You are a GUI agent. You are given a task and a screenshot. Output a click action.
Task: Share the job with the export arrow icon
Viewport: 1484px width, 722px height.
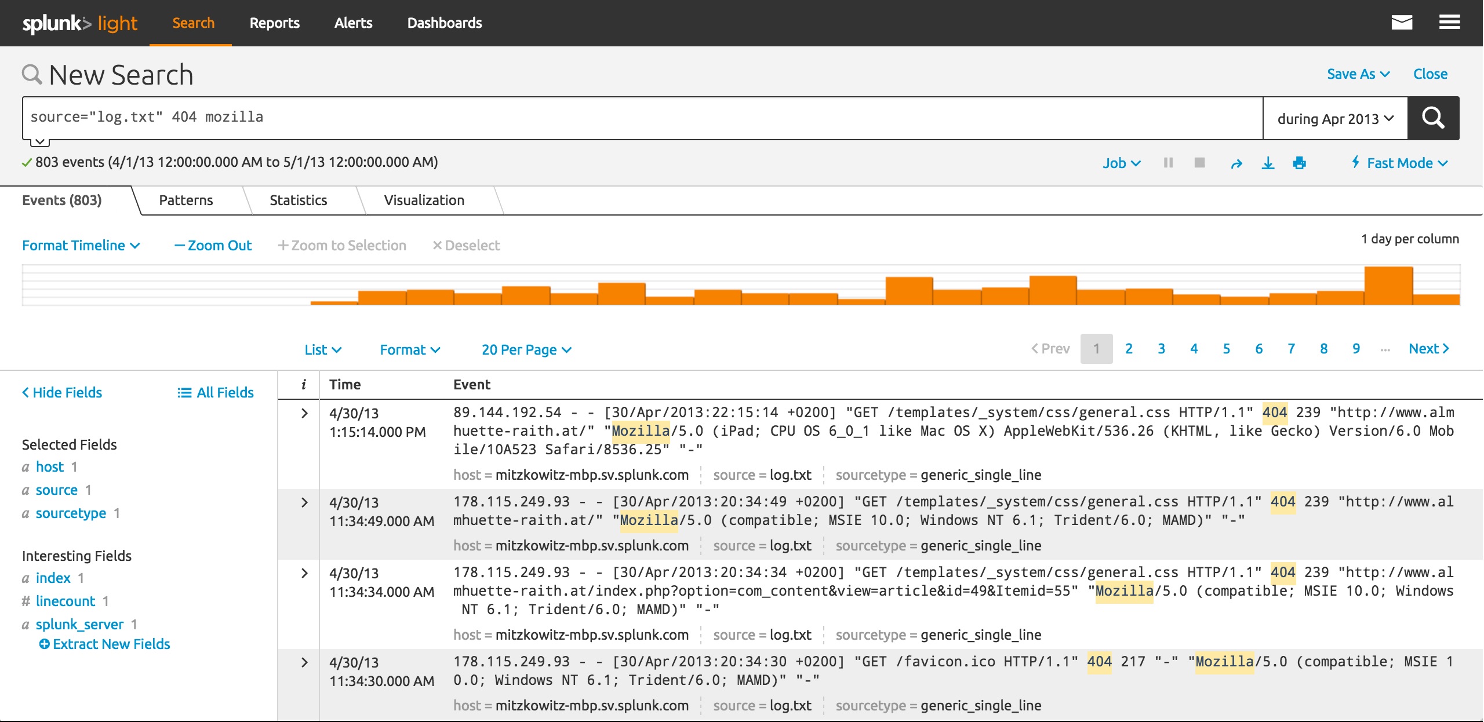point(1237,163)
